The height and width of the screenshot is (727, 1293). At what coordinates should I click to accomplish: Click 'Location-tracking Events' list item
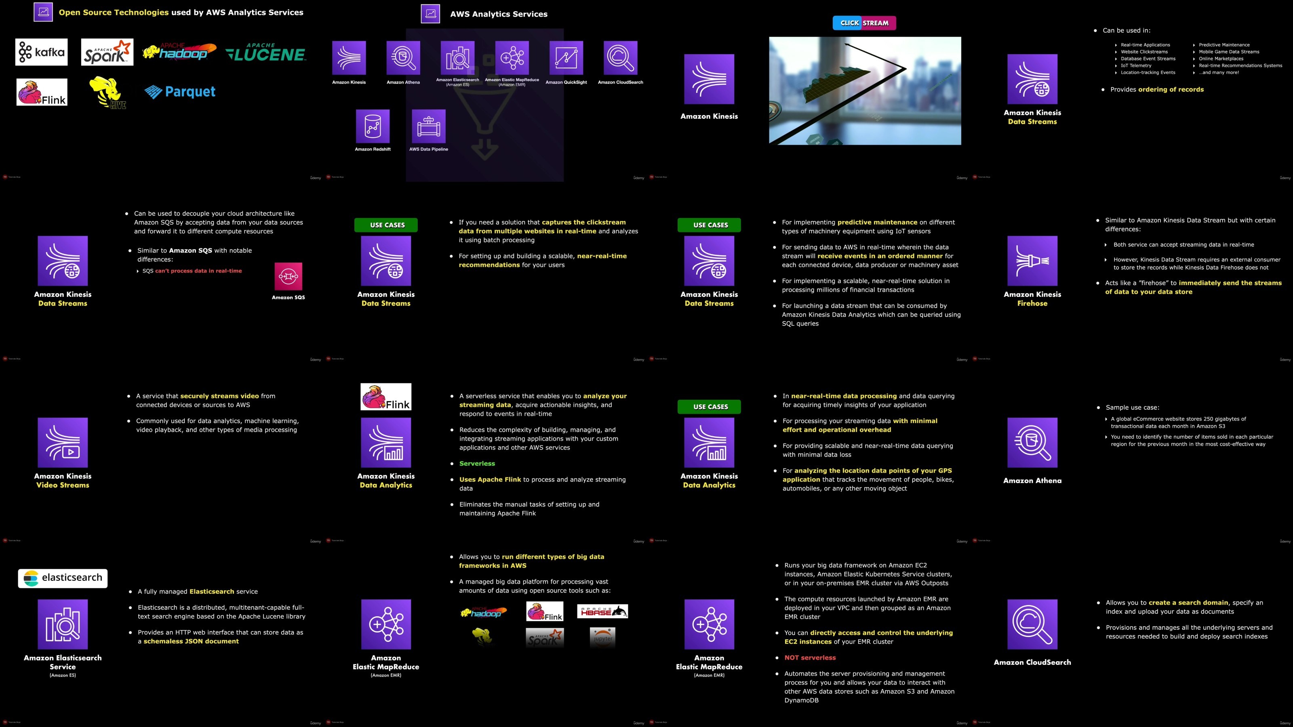(1148, 72)
